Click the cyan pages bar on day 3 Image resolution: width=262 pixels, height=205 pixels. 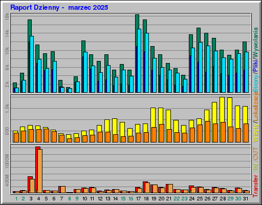click(32, 64)
